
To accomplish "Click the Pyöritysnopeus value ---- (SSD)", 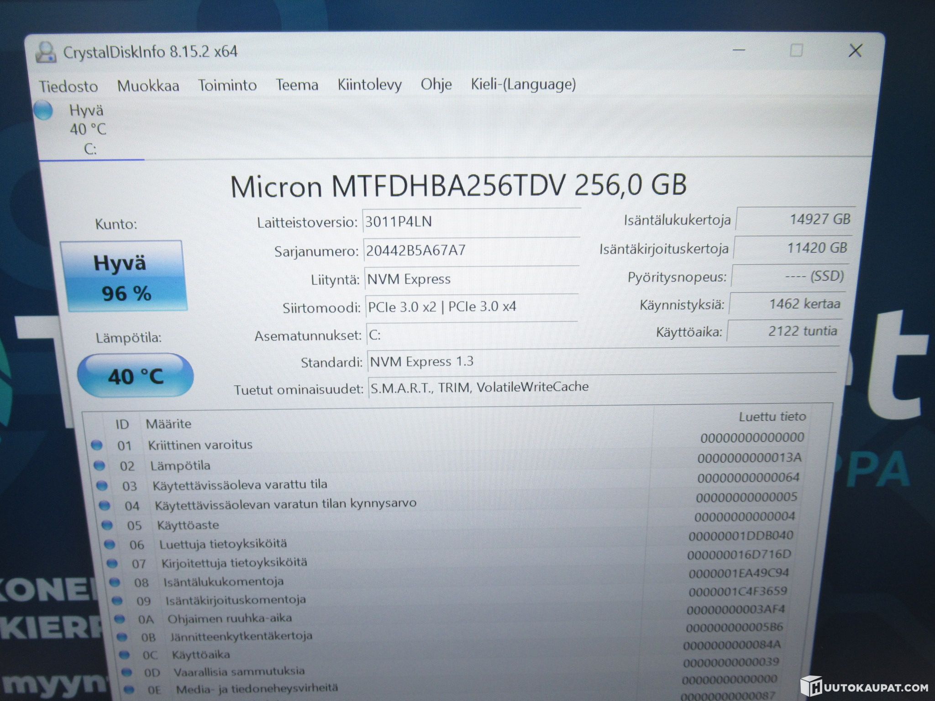I will (x=789, y=276).
